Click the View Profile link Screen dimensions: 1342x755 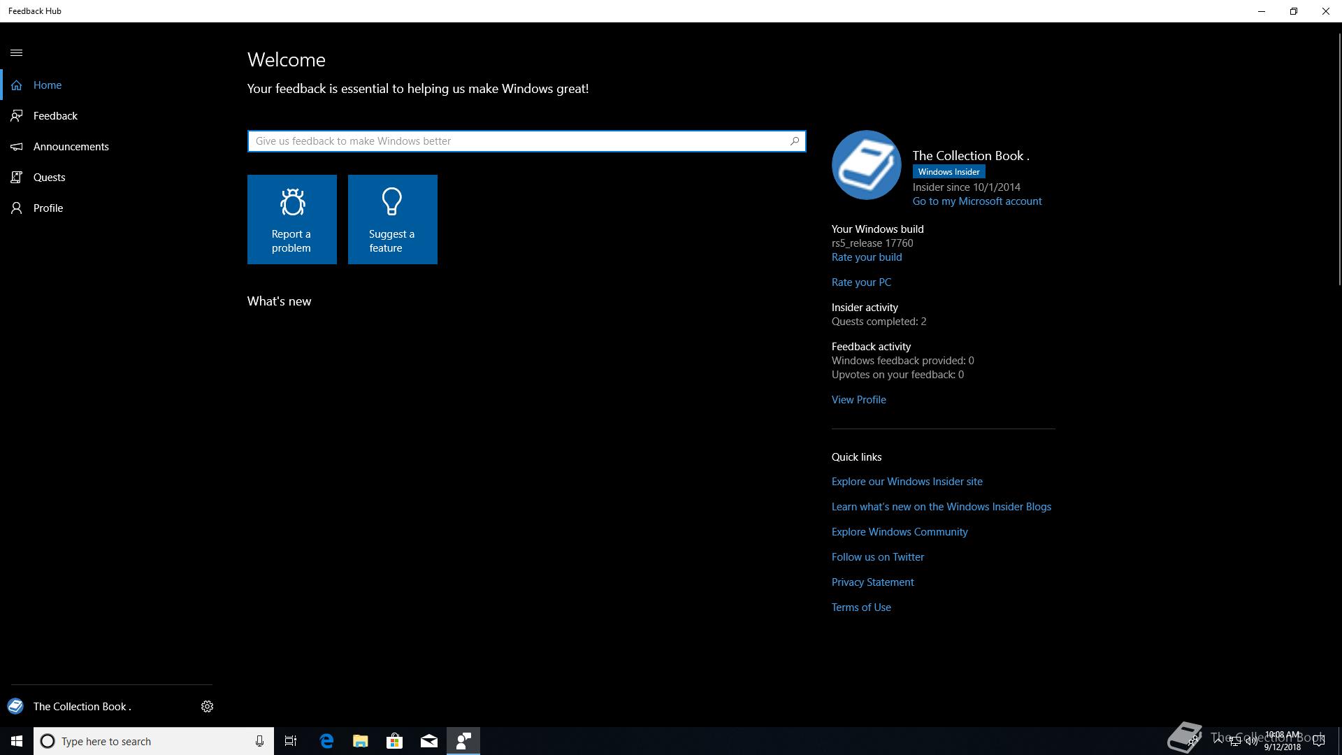pos(858,400)
